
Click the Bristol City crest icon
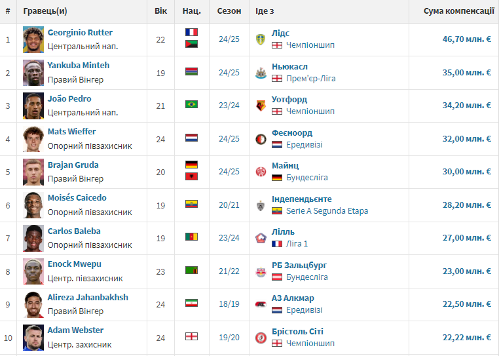click(x=261, y=338)
